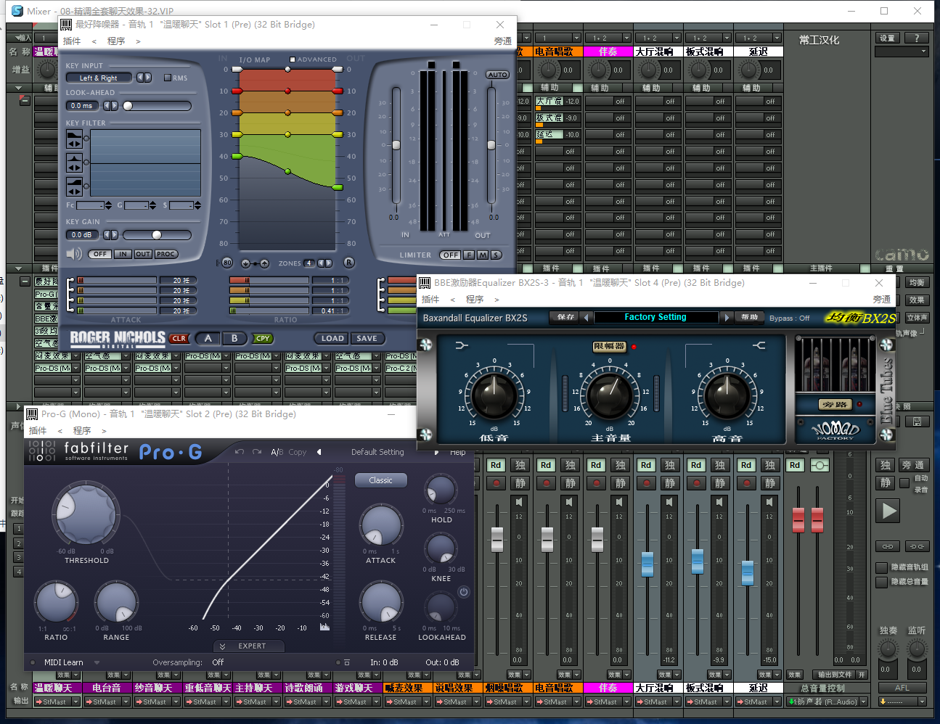The width and height of the screenshot is (940, 724).
Task: Open the Factory Setting preset field in BX2S
Action: tap(655, 317)
